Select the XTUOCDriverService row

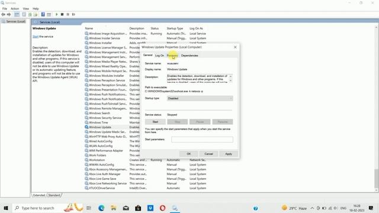click(x=146, y=188)
